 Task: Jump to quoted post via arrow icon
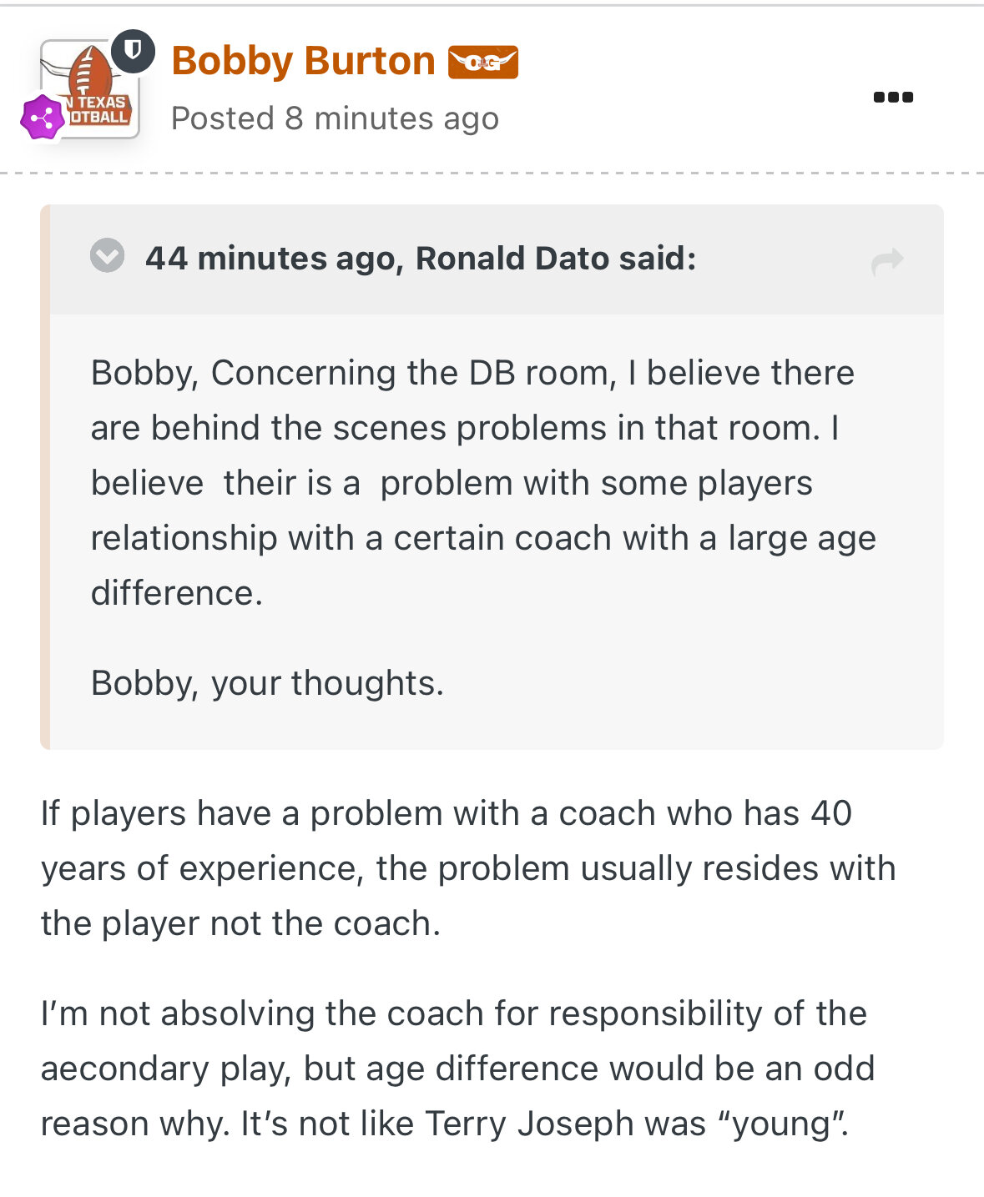point(887,260)
